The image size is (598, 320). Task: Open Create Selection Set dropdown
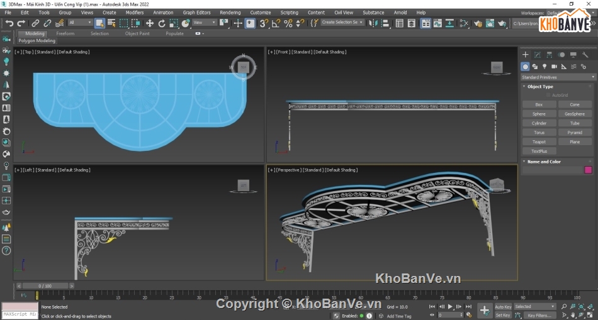click(342, 22)
